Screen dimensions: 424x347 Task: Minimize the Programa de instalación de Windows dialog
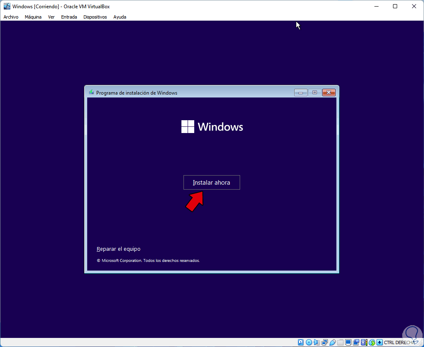(301, 93)
